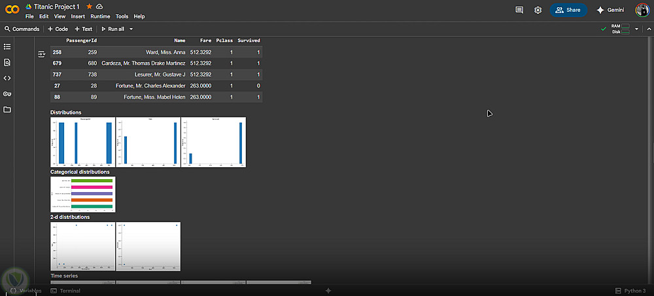Click row index 258
Screen dimensions: 654x296
pyautogui.click(x=57, y=52)
